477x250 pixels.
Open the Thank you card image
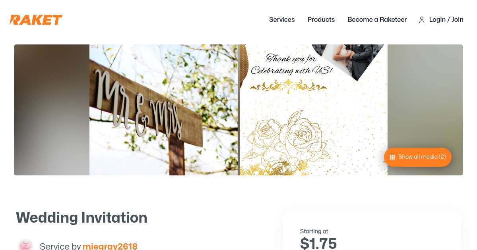point(313,110)
